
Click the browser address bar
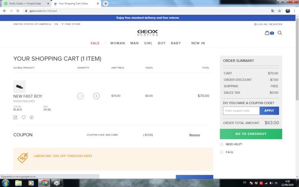click(147, 11)
